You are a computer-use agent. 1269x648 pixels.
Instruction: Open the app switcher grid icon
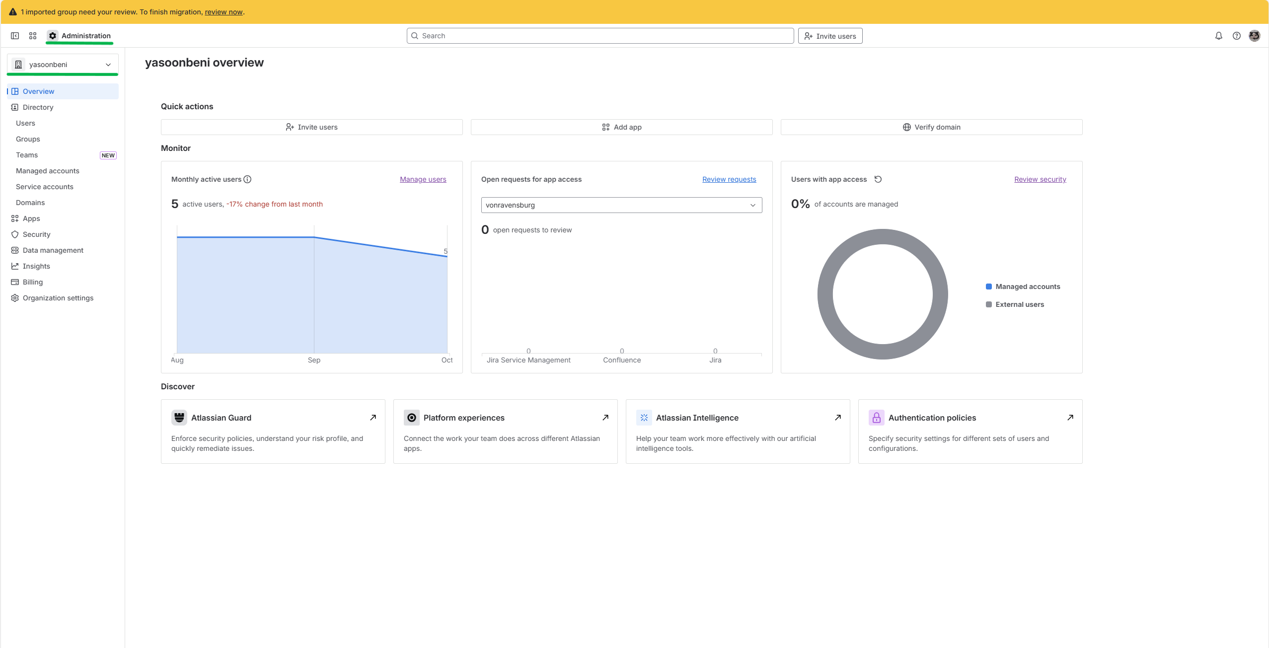click(33, 36)
